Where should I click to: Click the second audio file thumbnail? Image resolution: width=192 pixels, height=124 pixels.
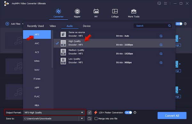click(x=14, y=66)
